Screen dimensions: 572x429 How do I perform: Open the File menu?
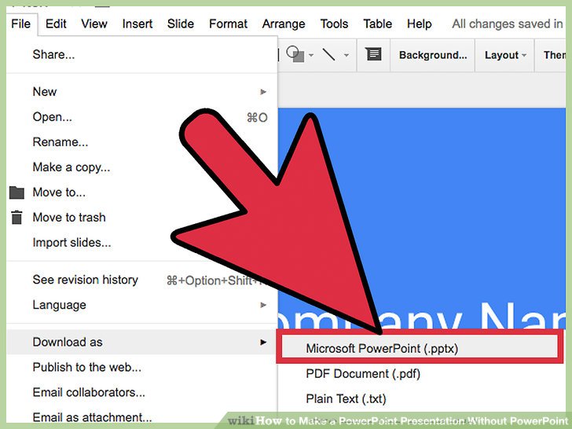(x=20, y=24)
